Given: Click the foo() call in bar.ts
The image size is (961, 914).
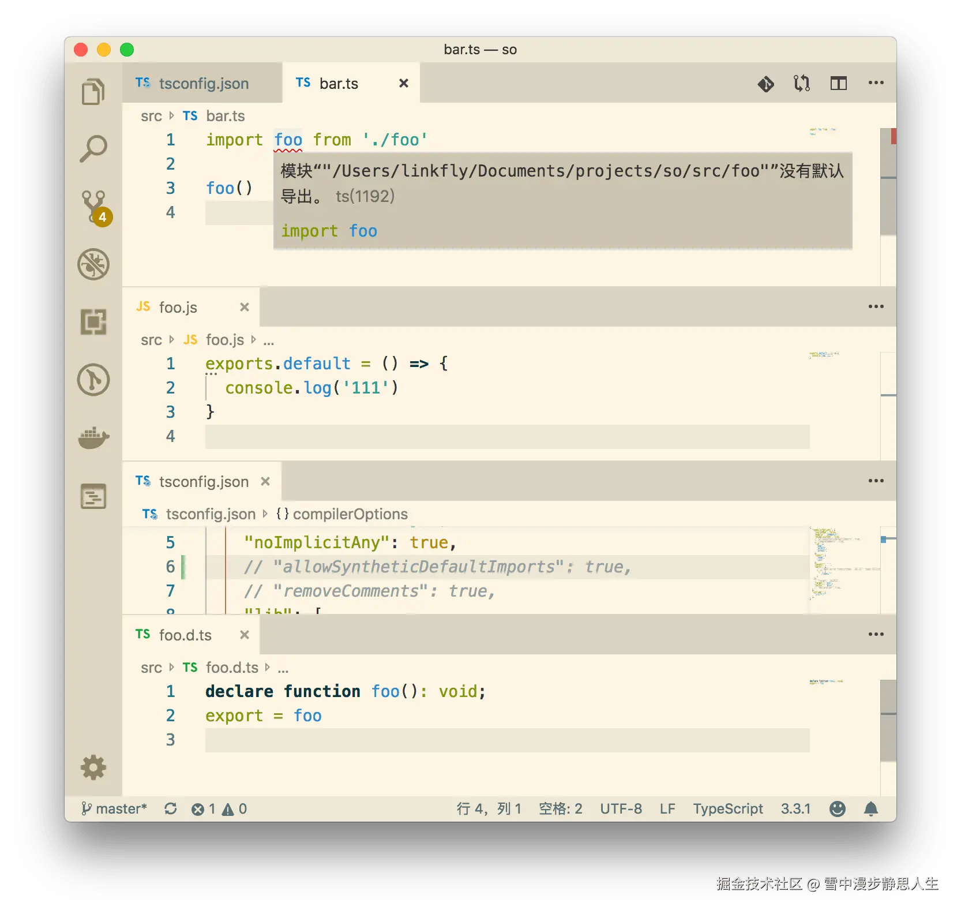Looking at the screenshot, I should [229, 189].
